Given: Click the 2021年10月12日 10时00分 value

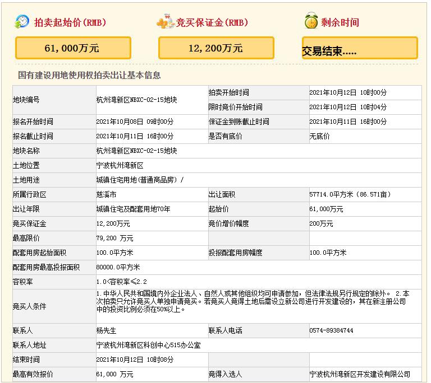Looking at the screenshot, I should (x=348, y=92).
